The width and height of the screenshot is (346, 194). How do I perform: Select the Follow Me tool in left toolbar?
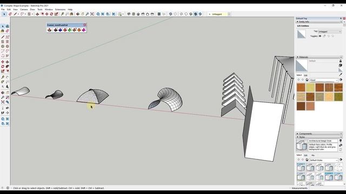pos(7,66)
